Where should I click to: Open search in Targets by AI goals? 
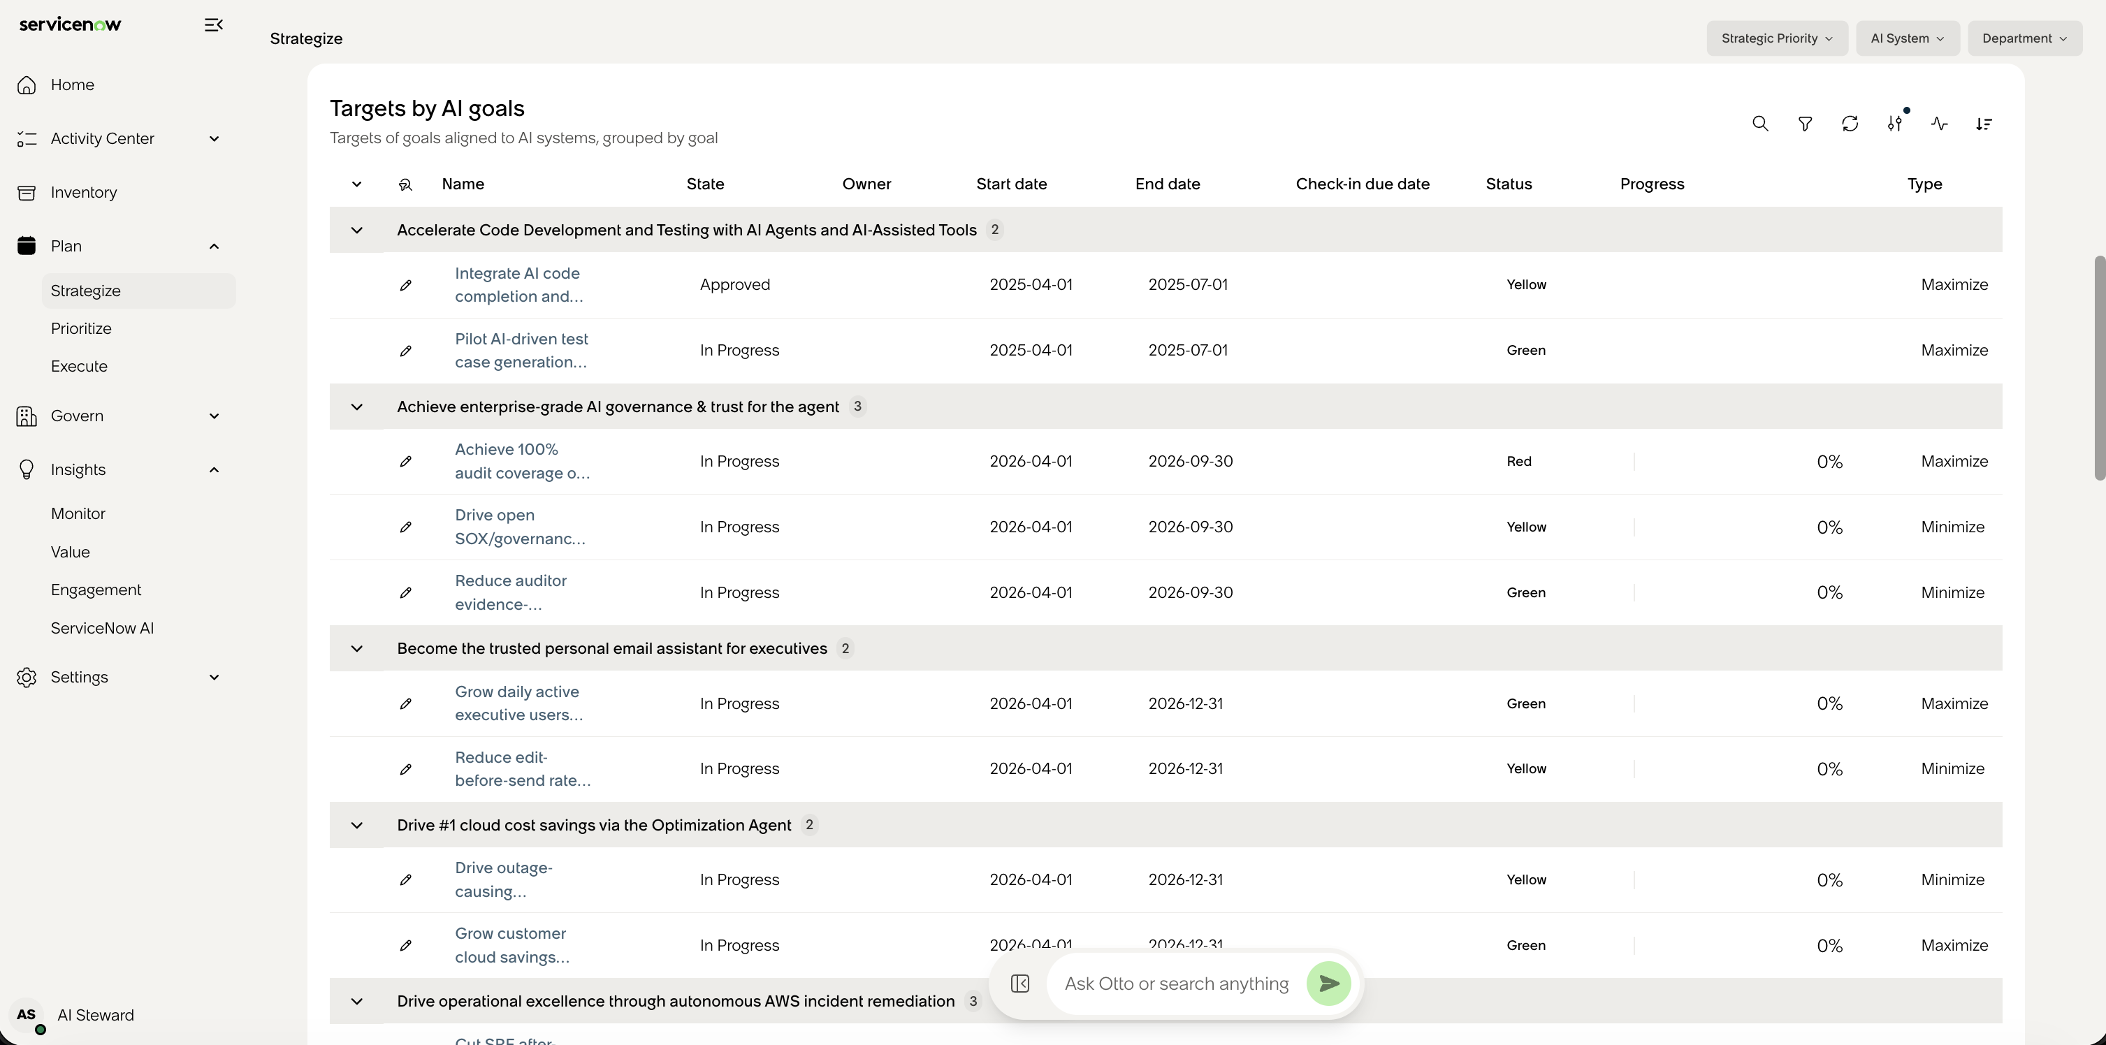tap(1760, 124)
